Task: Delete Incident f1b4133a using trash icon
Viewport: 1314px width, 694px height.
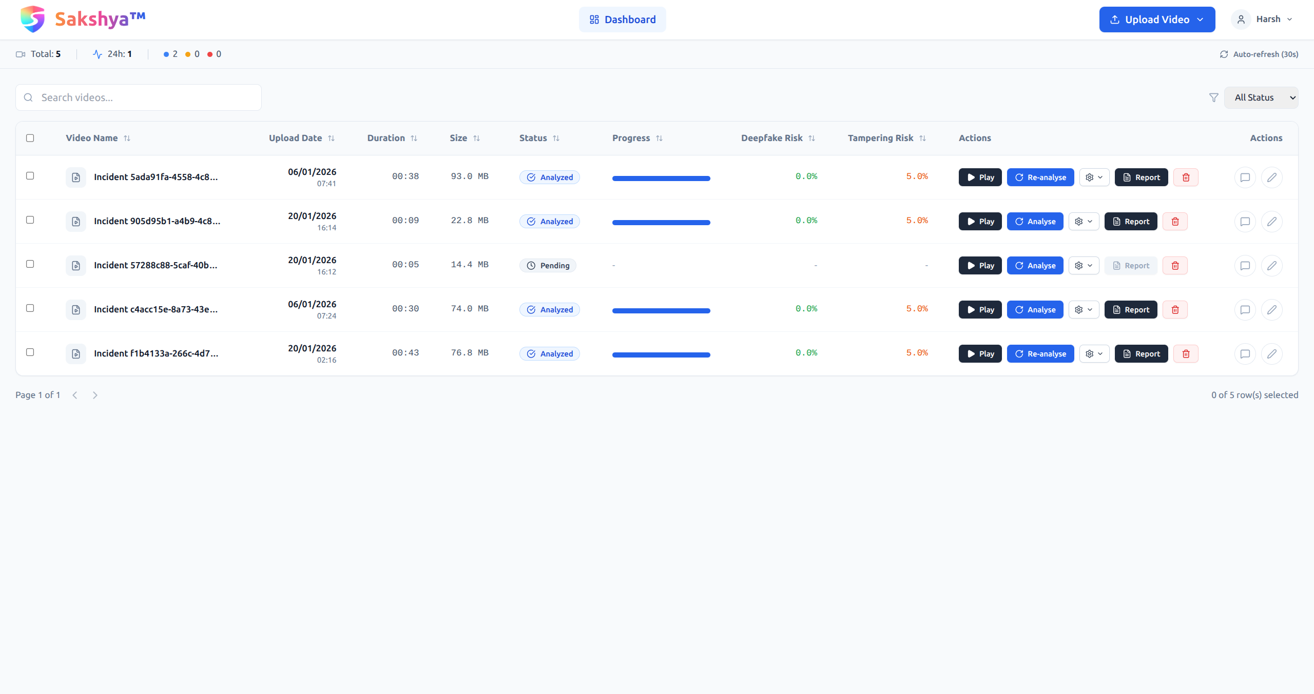Action: pyautogui.click(x=1186, y=354)
